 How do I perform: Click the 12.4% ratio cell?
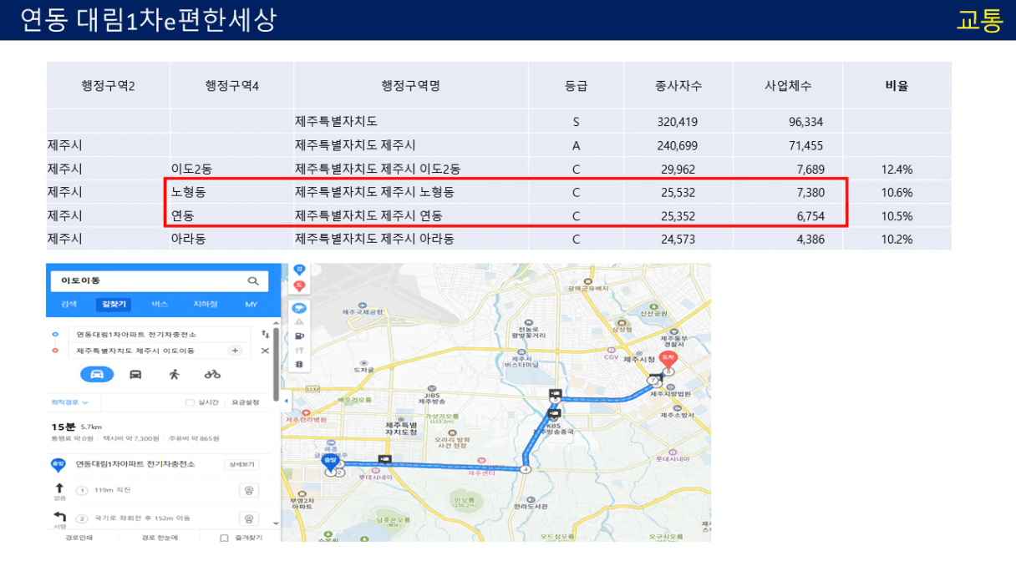pyautogui.click(x=897, y=169)
